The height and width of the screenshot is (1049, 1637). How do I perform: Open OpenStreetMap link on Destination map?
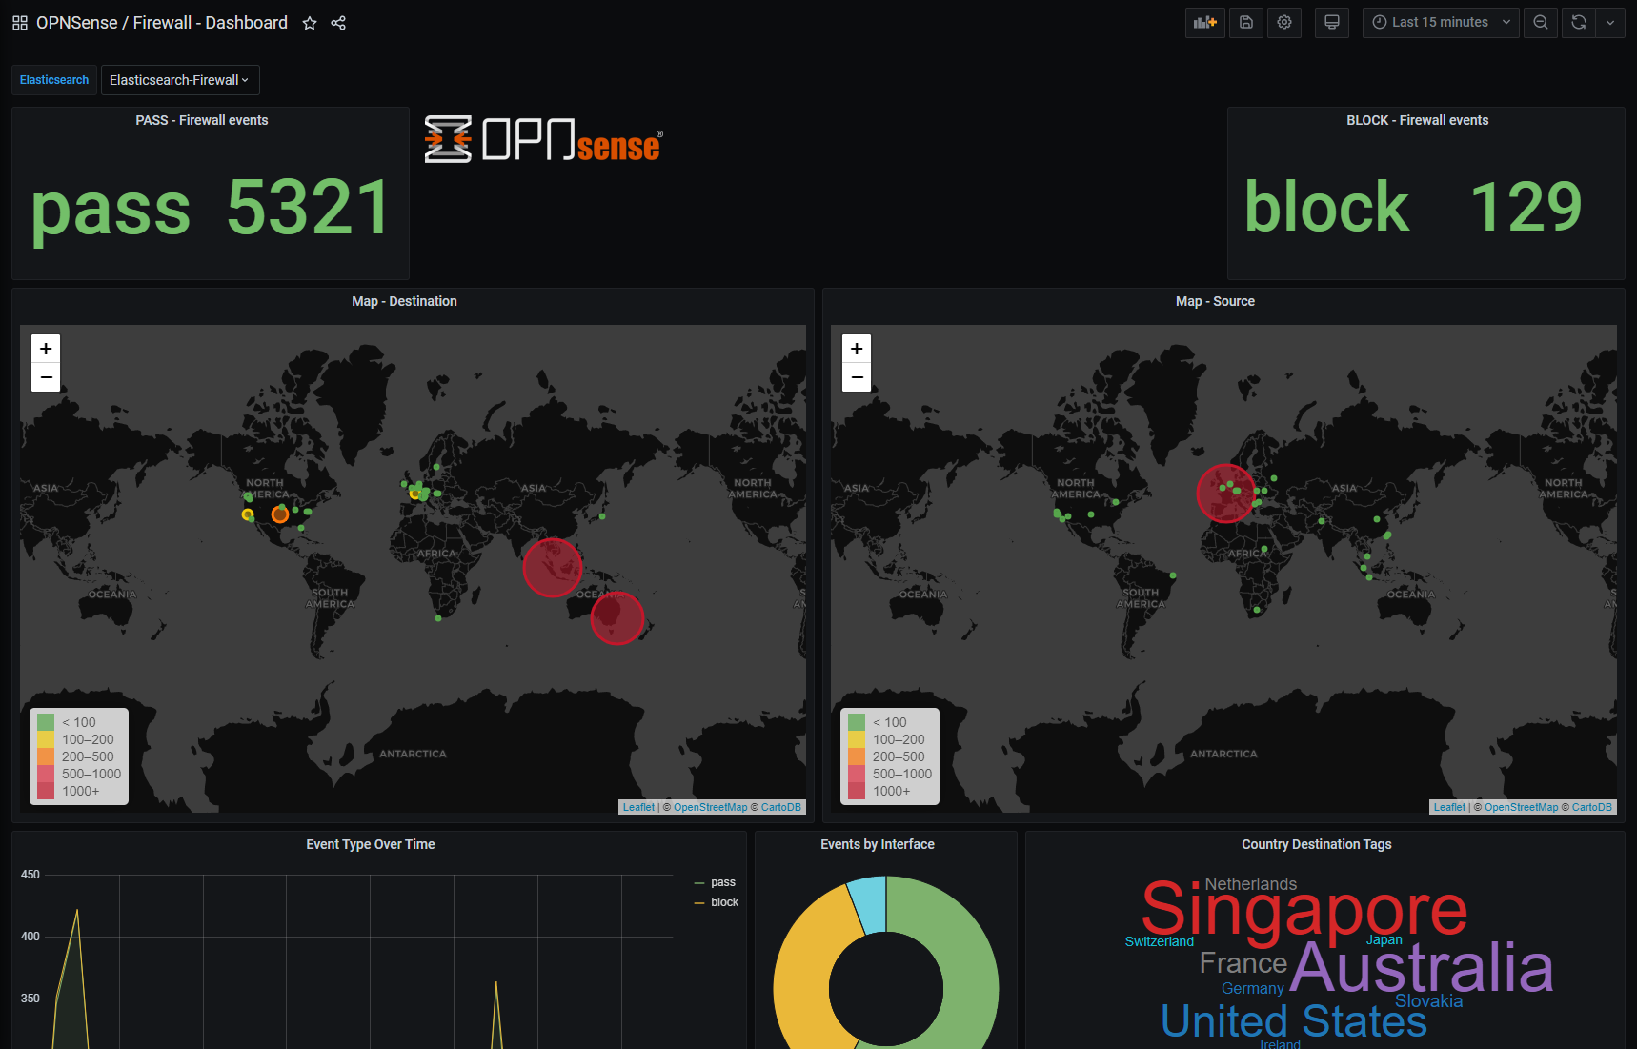point(711,807)
